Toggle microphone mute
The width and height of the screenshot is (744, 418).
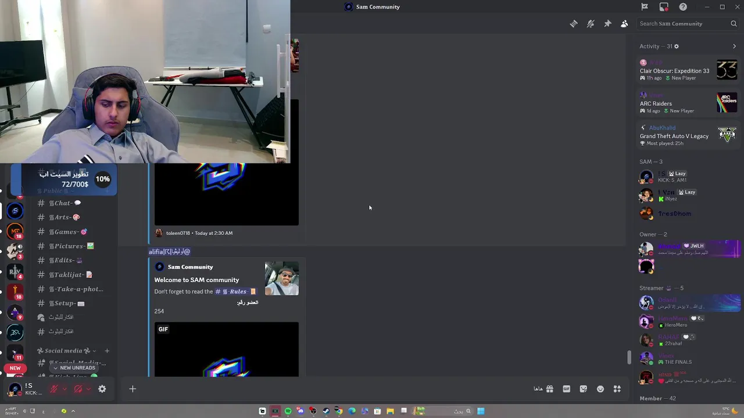tap(53, 389)
